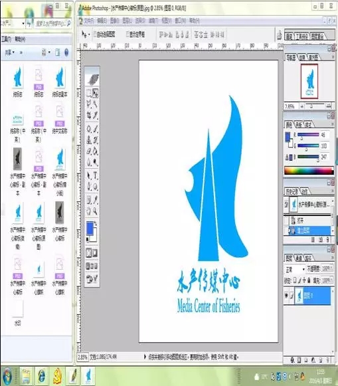Pick a color from the spectrum ramp
This screenshot has height=386, width=338.
point(309,171)
